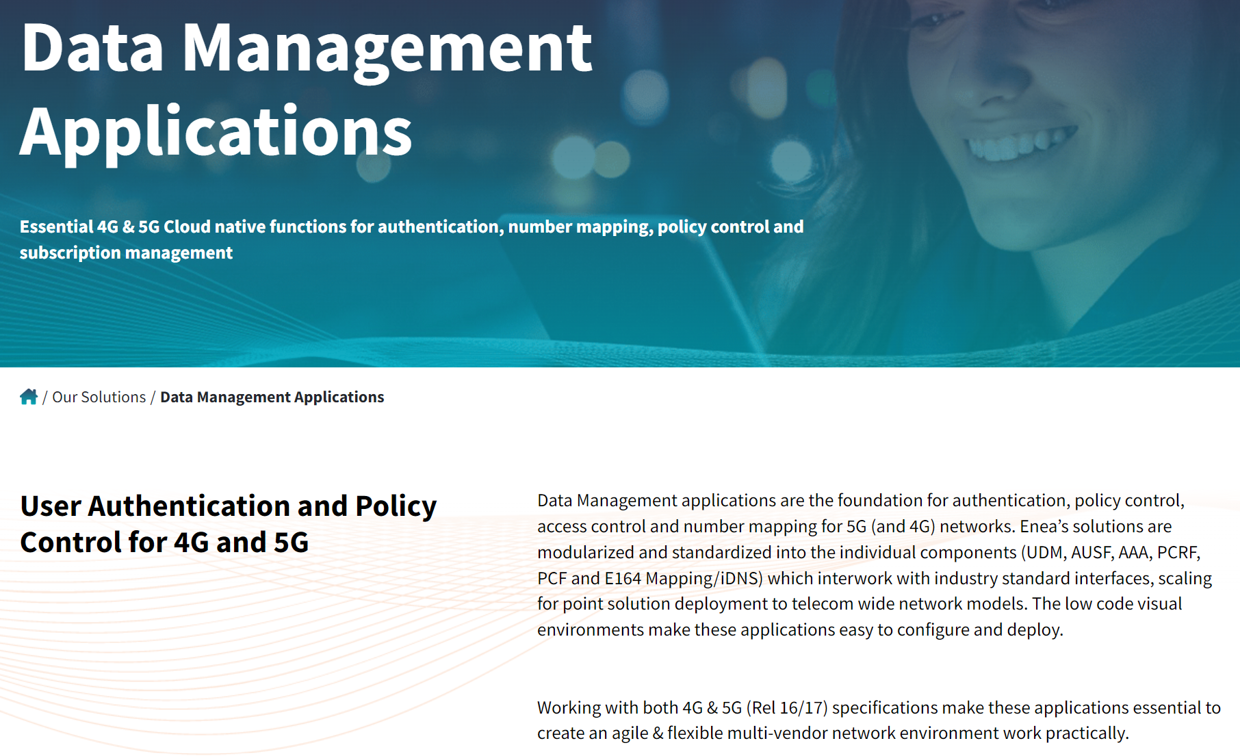Select the Data Management Applications breadcrumb item
1240x756 pixels.
(272, 397)
